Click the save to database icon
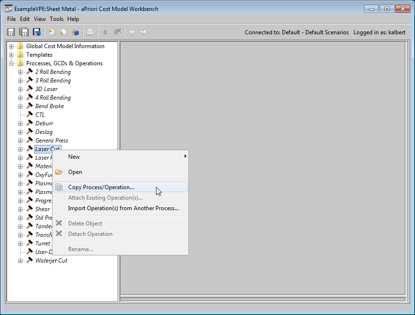The image size is (415, 315). pos(37,32)
